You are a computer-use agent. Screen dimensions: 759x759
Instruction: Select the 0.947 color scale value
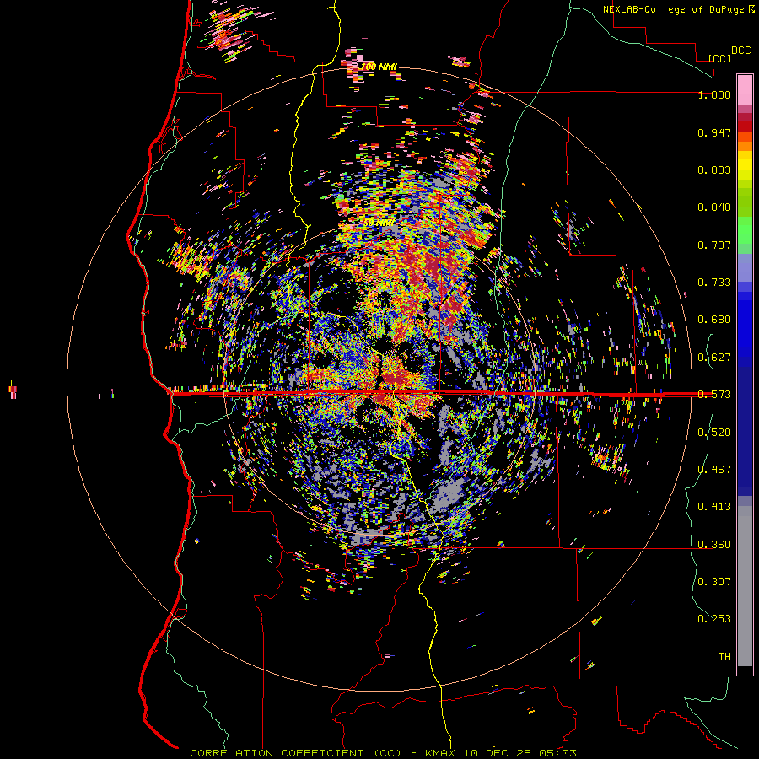tap(714, 132)
